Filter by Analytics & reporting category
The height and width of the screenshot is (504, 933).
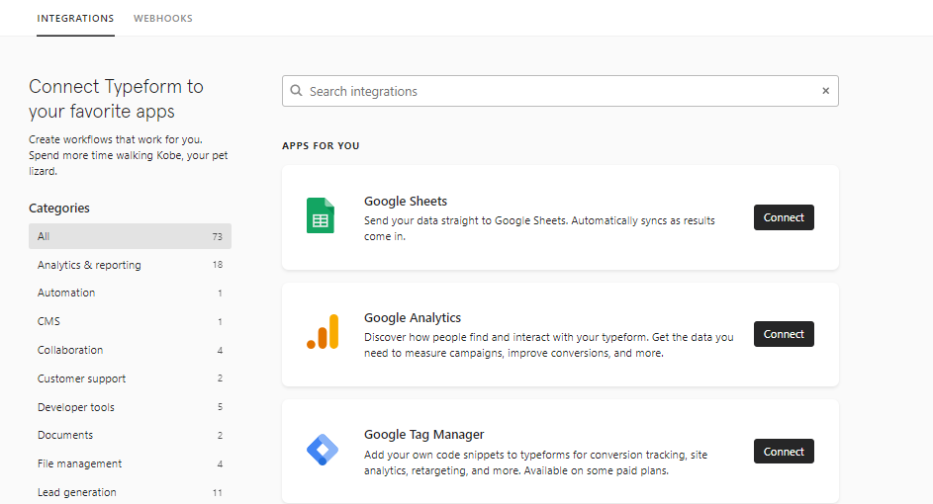(130, 265)
